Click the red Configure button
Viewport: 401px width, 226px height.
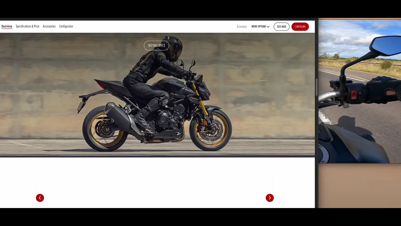300,27
